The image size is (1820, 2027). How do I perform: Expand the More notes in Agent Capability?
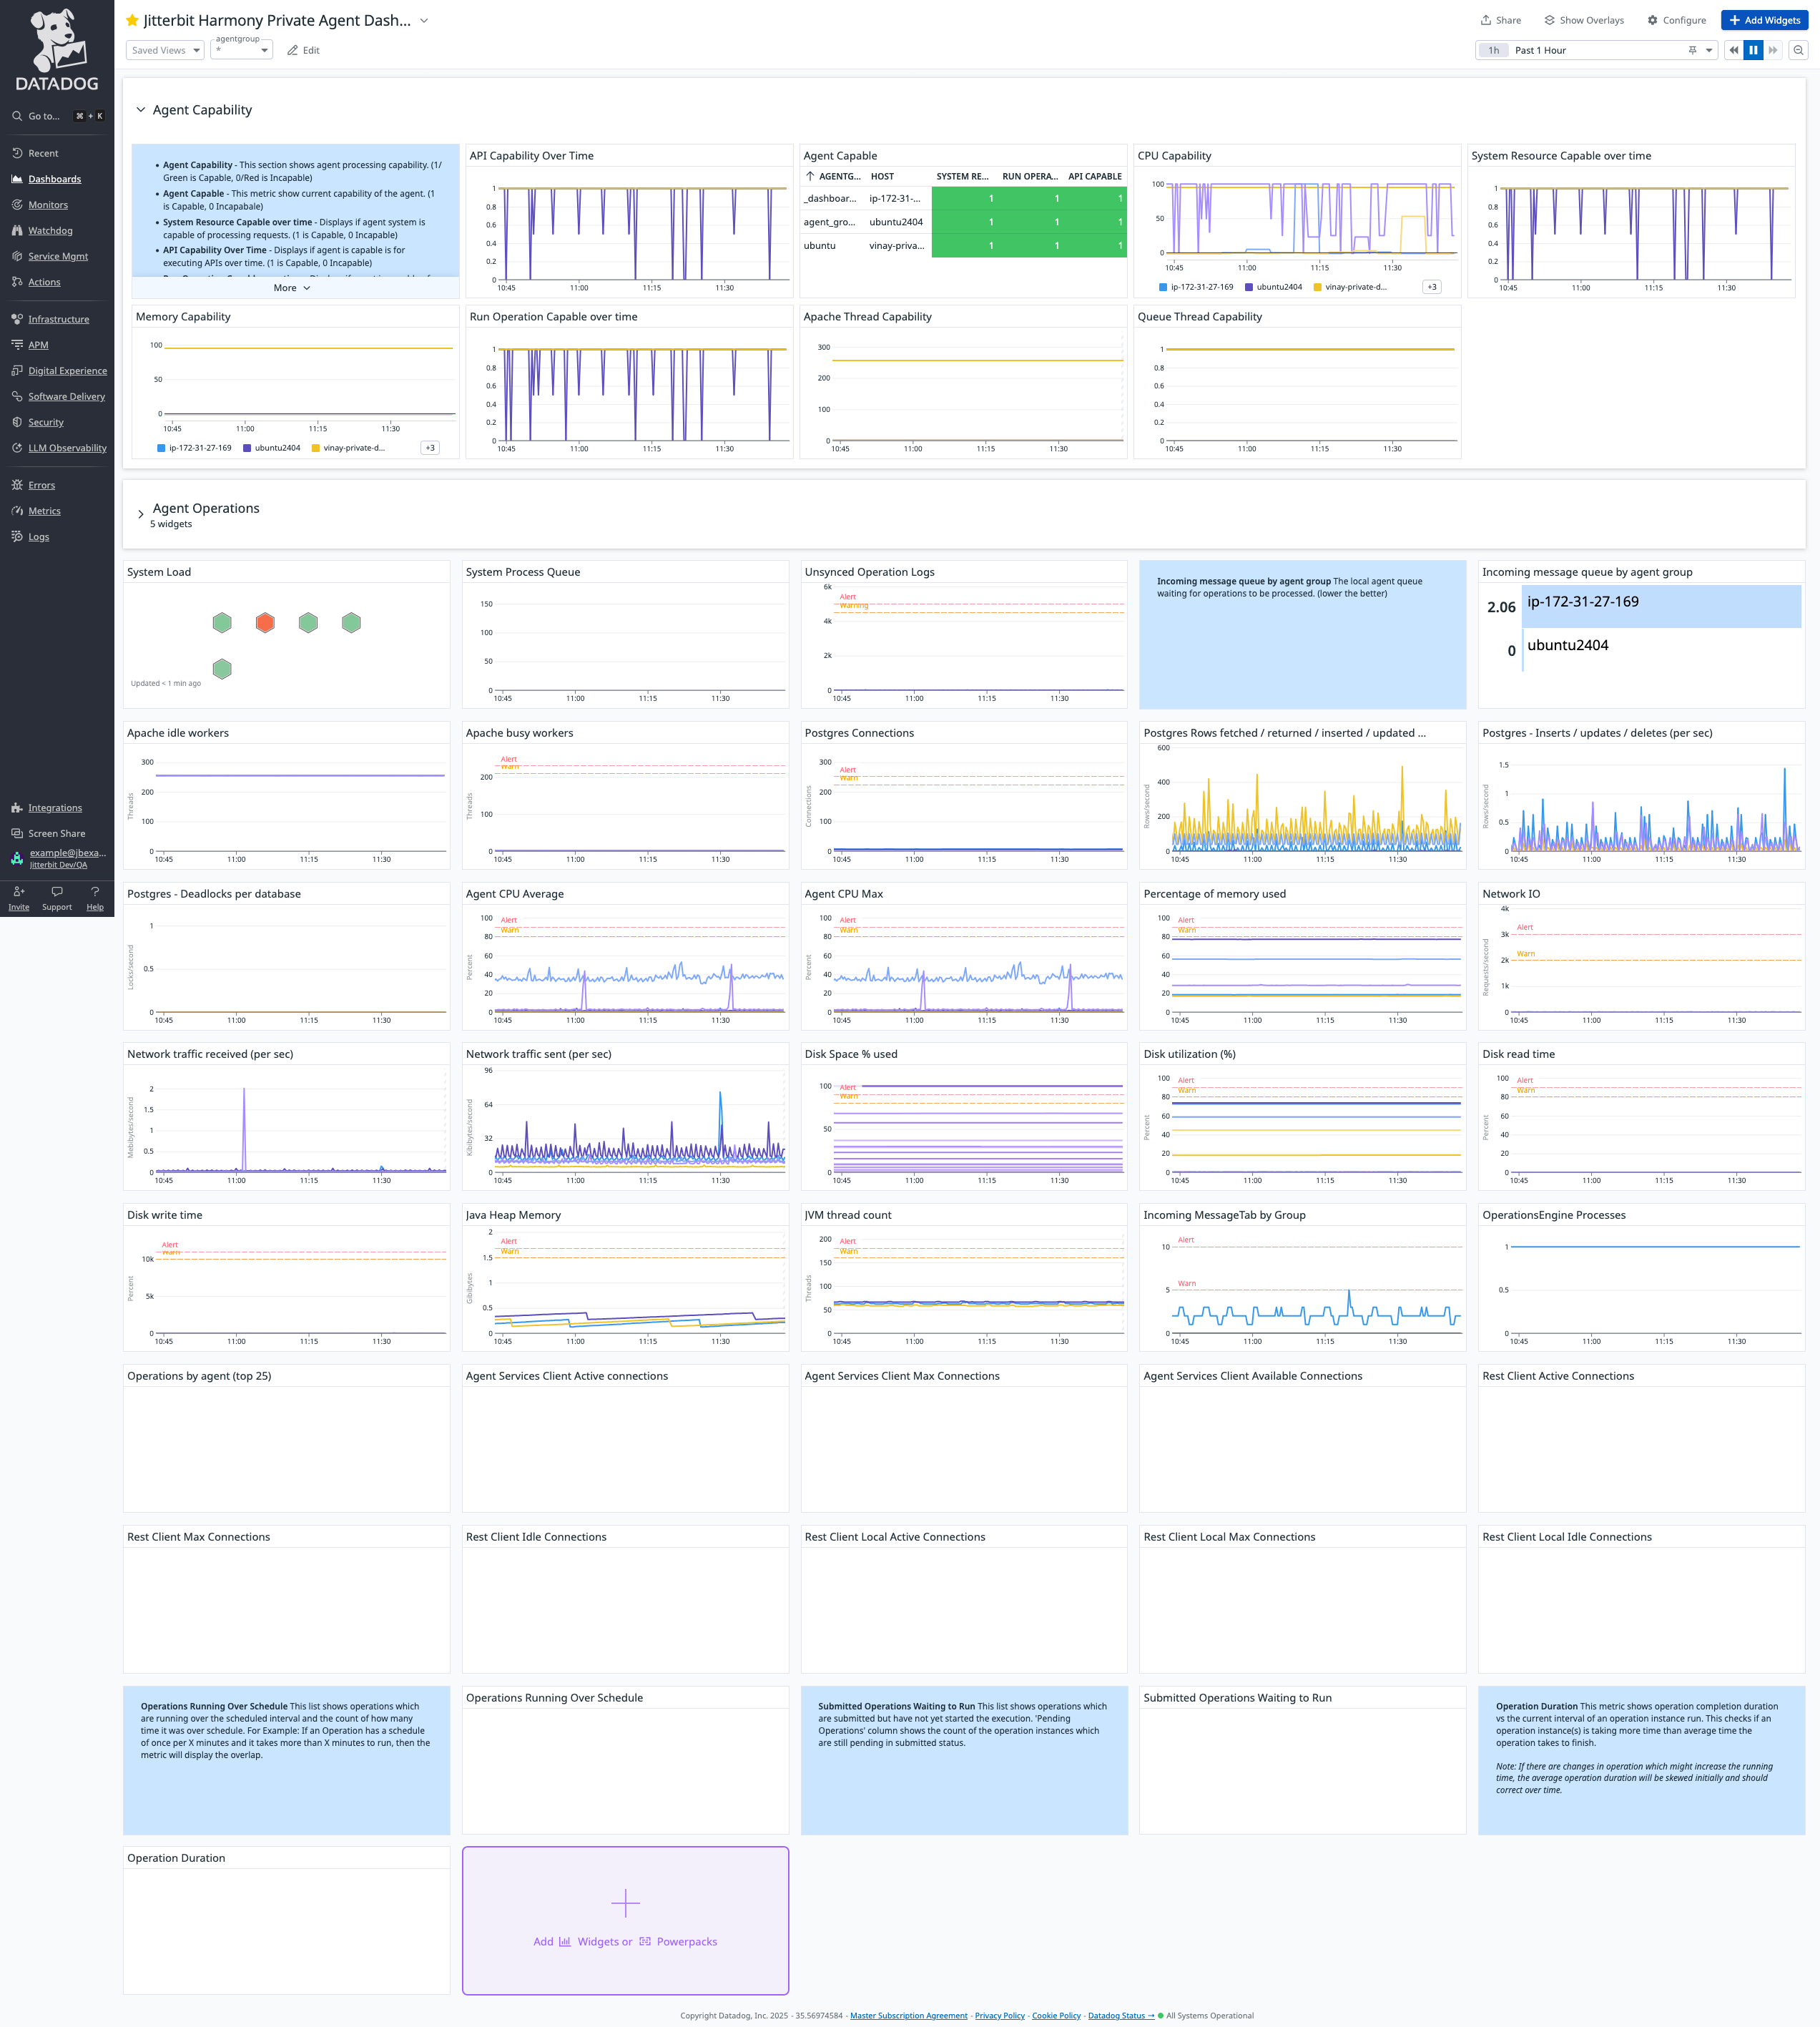click(x=290, y=288)
